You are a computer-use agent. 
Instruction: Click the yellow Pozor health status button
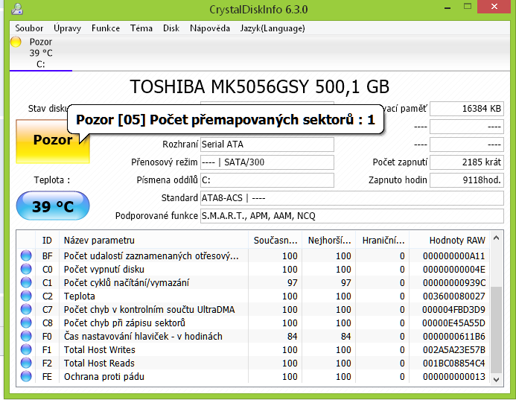(x=52, y=140)
